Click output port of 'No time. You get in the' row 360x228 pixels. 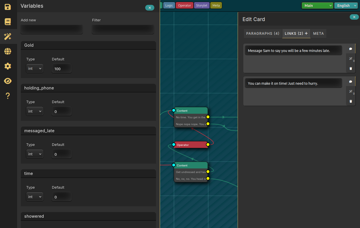(208, 117)
